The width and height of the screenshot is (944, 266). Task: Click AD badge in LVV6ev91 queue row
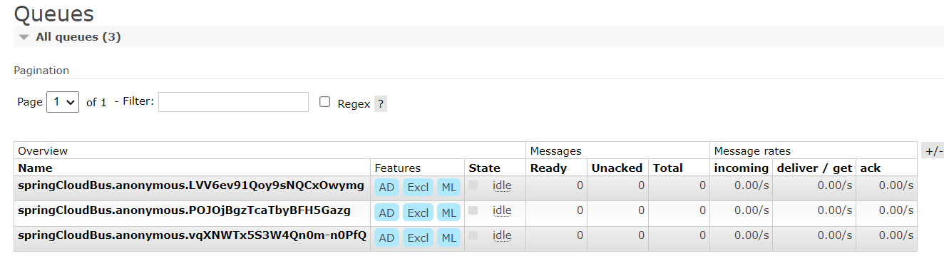[x=386, y=188]
